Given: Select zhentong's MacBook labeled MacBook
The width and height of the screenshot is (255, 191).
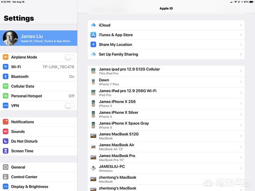Looking at the screenshot, I should point(166,179).
